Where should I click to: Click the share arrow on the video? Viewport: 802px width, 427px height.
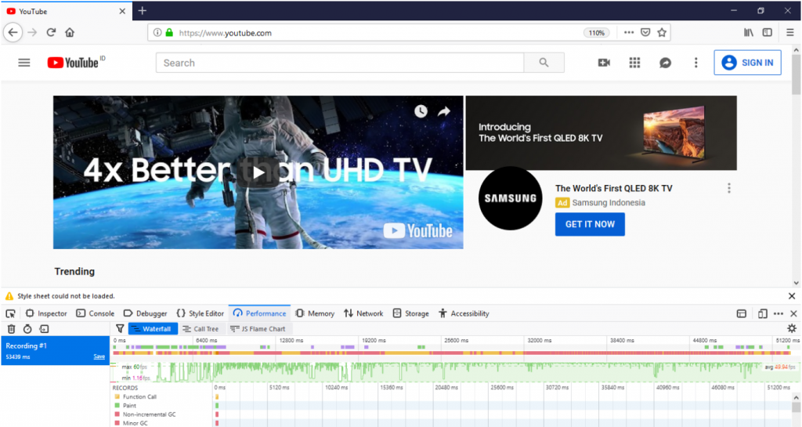coord(444,111)
